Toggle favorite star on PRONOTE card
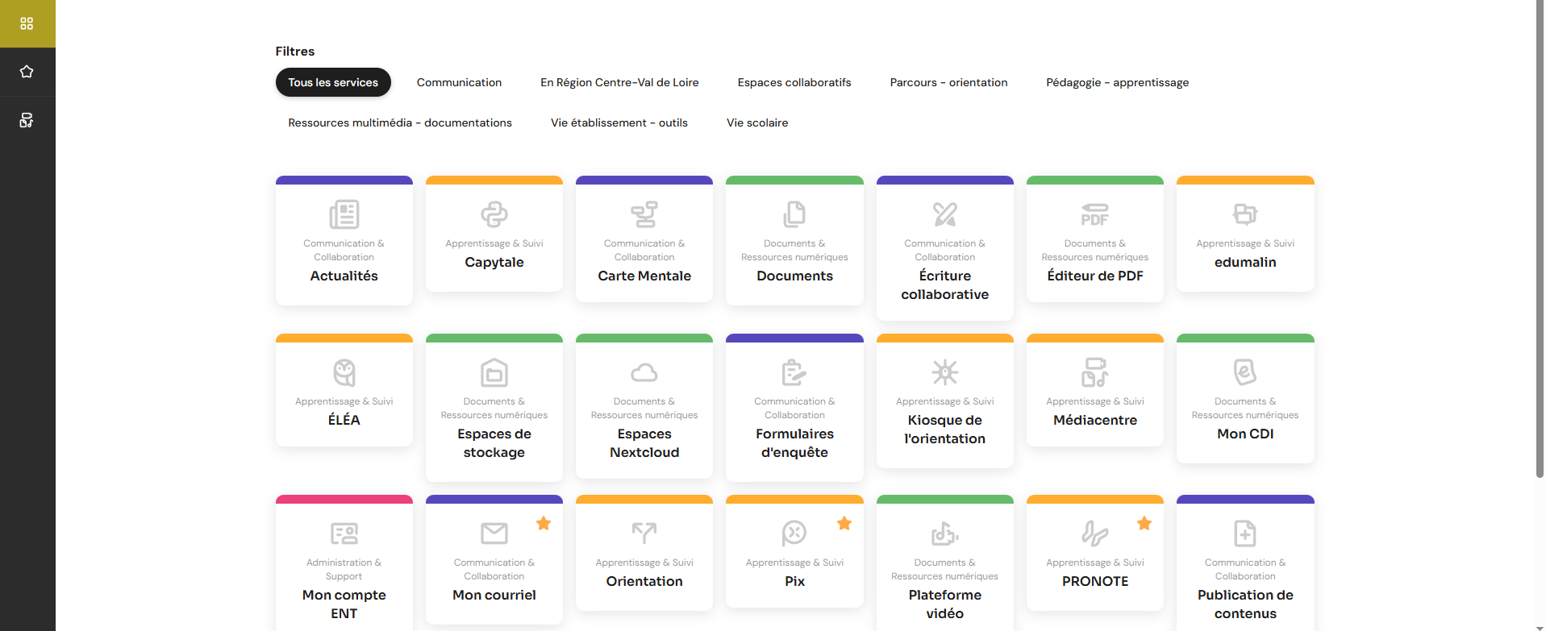The height and width of the screenshot is (631, 1546). [x=1144, y=523]
